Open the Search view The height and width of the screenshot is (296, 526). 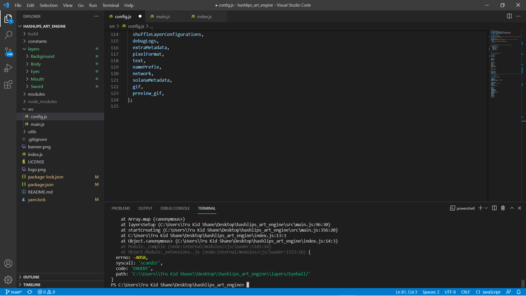[x=8, y=35]
